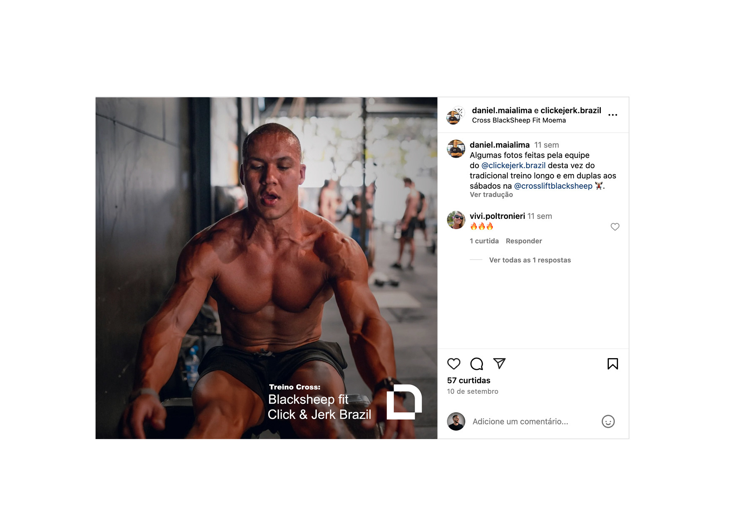Like the post with the heart icon
The height and width of the screenshot is (520, 736).
tap(454, 364)
